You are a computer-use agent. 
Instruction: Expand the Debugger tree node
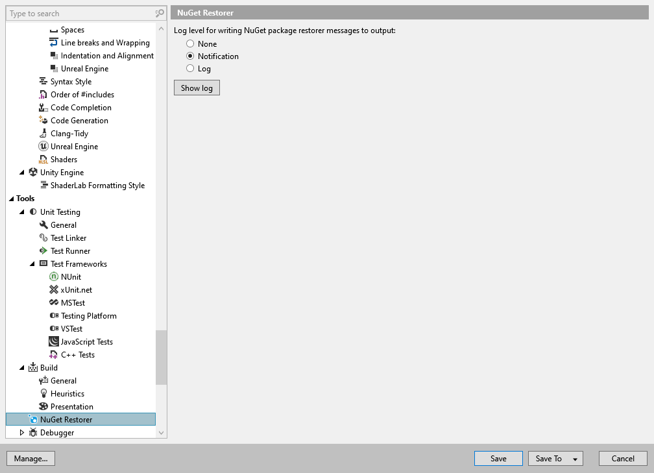(x=22, y=432)
